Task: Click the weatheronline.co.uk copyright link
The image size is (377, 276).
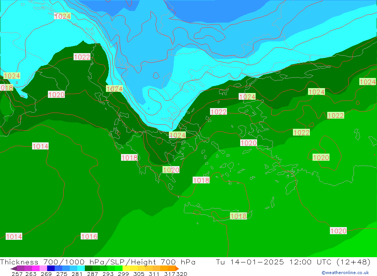Action: pos(345,273)
